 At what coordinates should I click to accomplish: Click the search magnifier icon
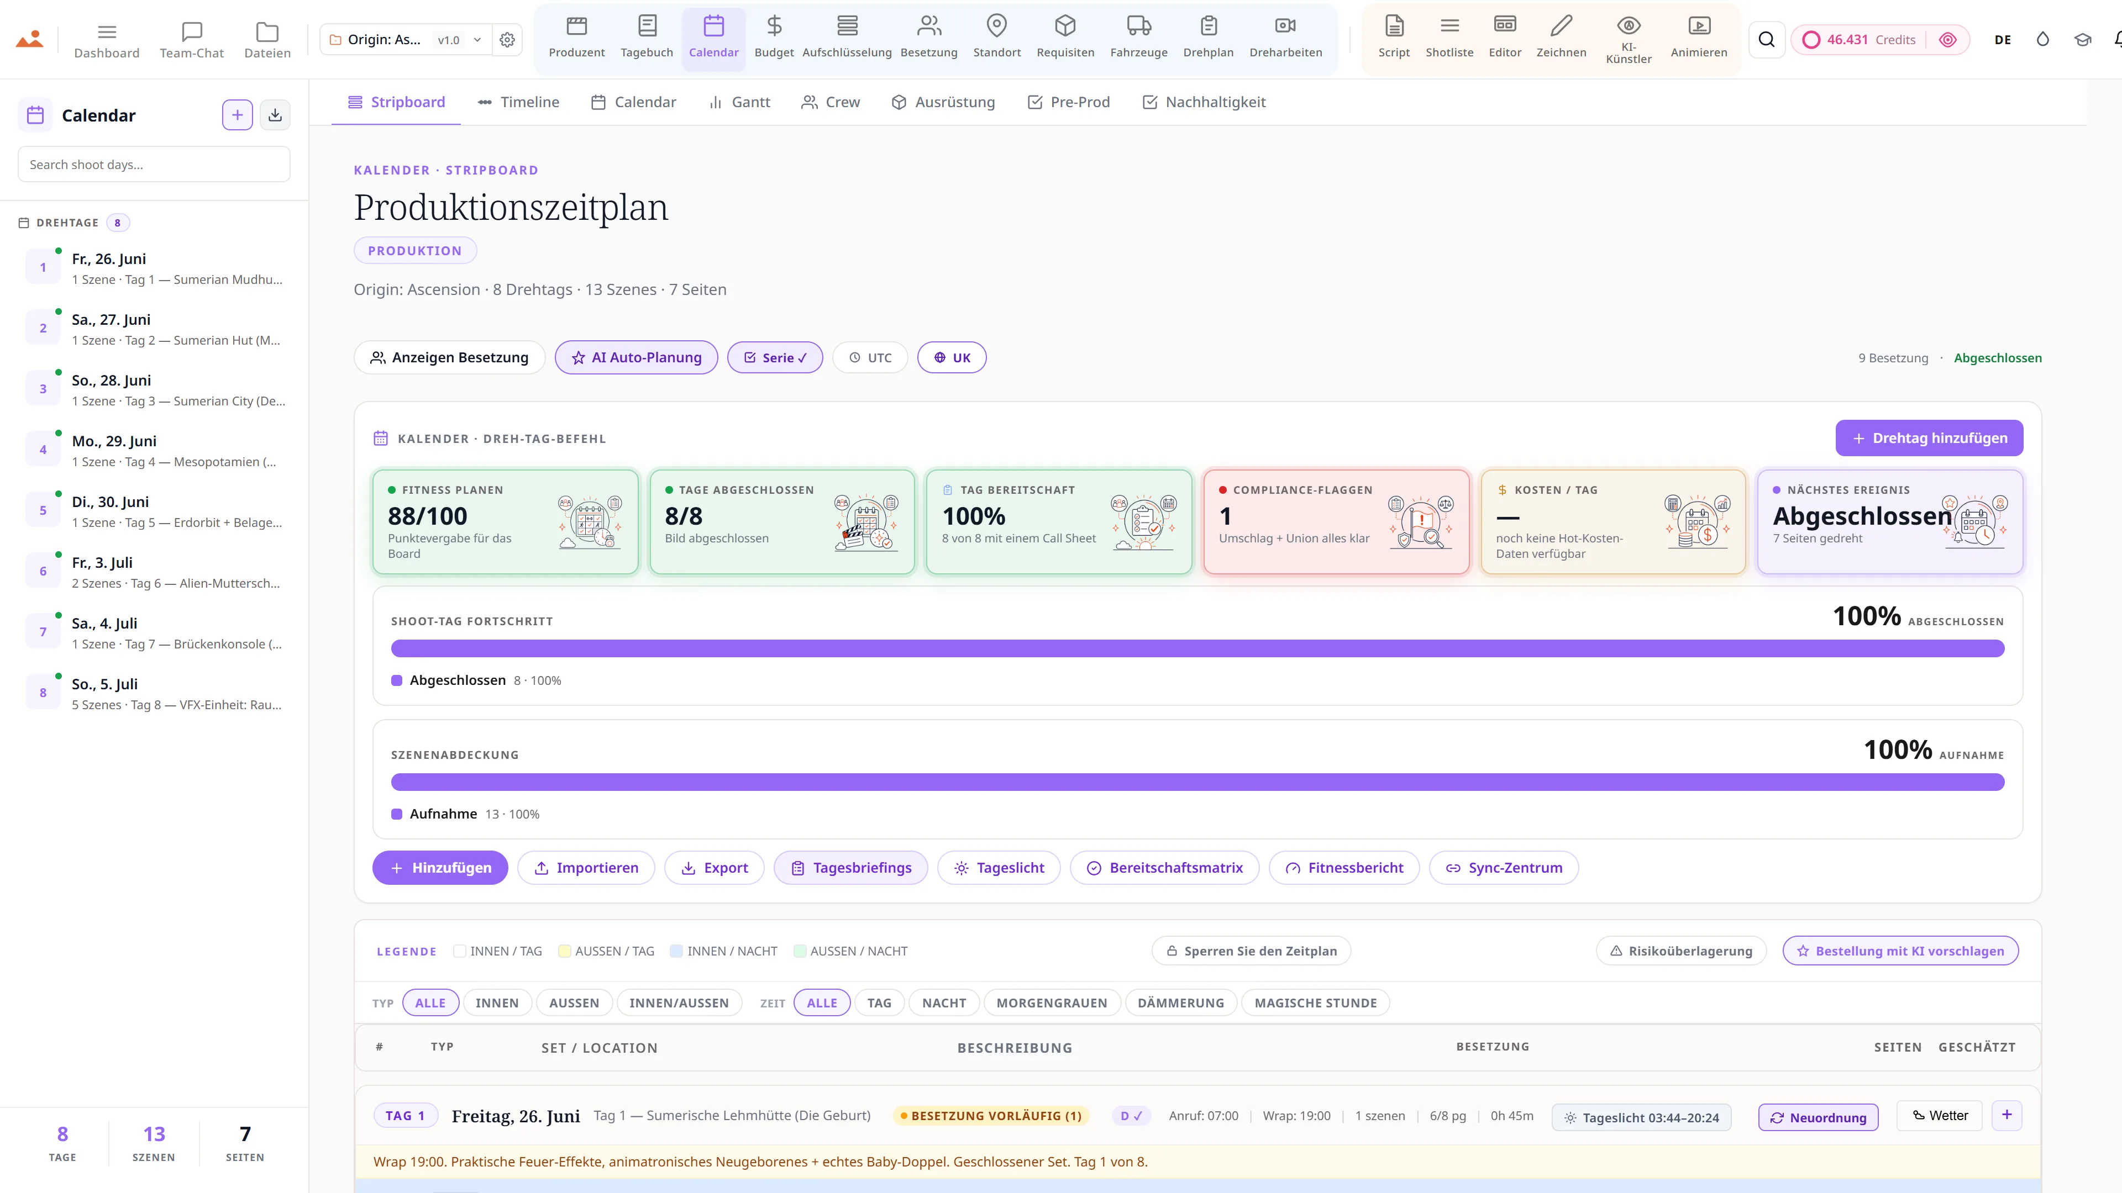coord(1766,40)
